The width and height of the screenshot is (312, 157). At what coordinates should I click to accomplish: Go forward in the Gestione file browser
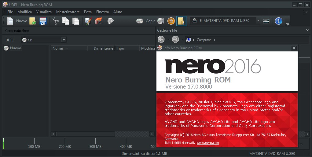tap(175, 40)
